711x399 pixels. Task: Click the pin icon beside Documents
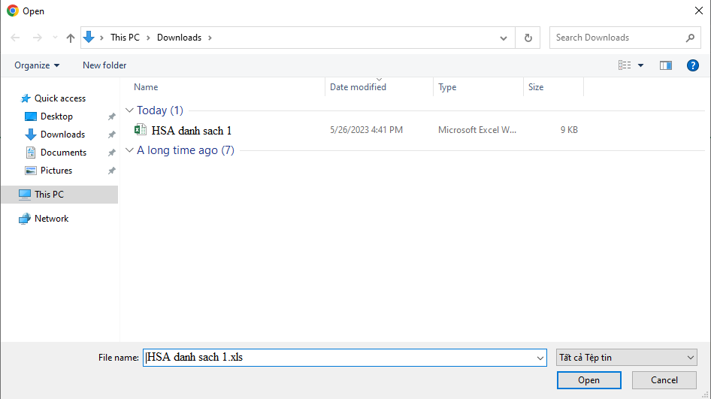click(111, 153)
